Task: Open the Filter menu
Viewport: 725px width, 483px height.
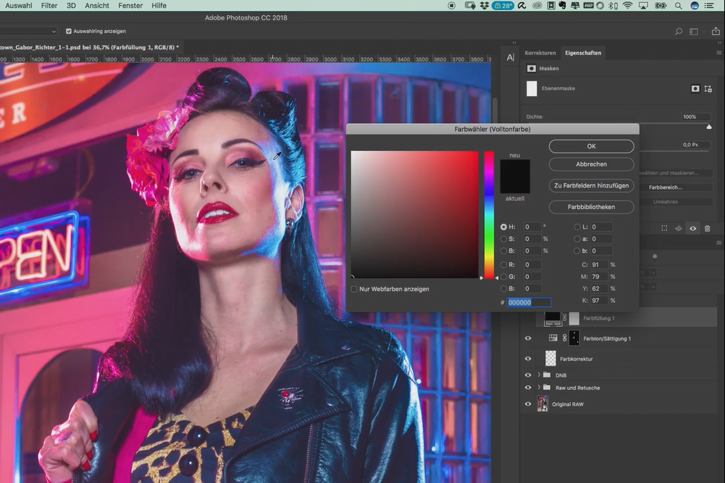Action: [x=49, y=5]
